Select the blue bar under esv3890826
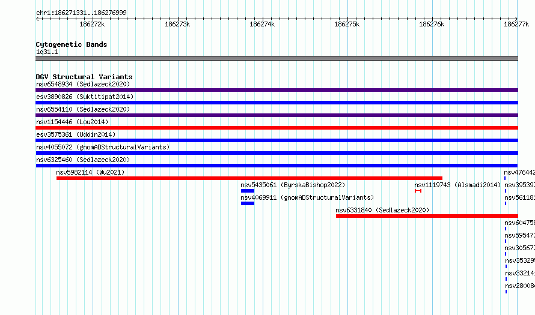The height and width of the screenshot is (315, 535). (277, 103)
